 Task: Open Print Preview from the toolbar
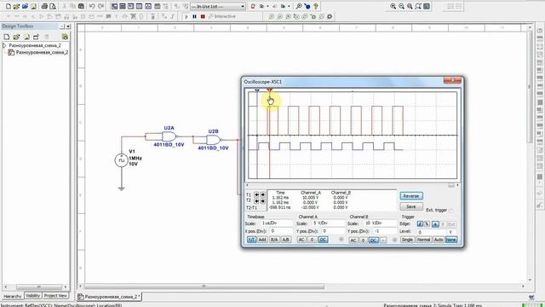(x=53, y=6)
